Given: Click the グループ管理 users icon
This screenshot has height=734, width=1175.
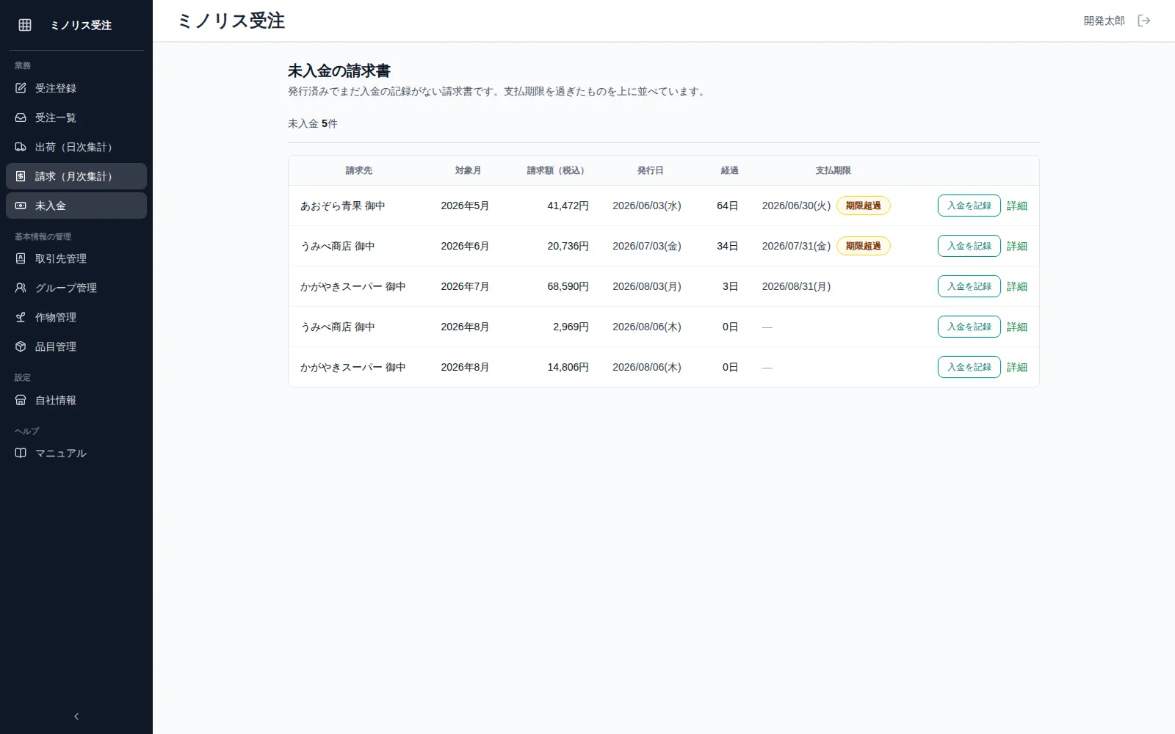Looking at the screenshot, I should 21,288.
